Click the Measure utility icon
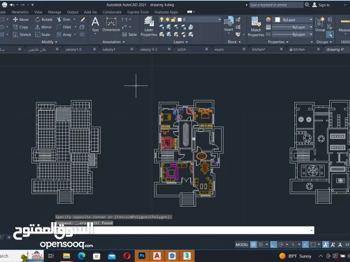Screen dimensions: 350x262 345,24
